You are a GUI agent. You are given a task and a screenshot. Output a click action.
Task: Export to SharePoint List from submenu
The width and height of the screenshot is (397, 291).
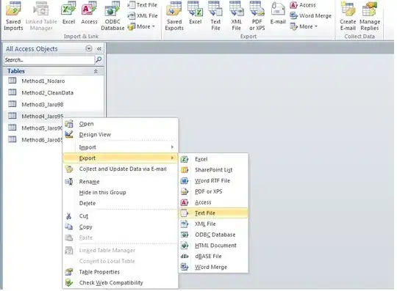pyautogui.click(x=213, y=170)
